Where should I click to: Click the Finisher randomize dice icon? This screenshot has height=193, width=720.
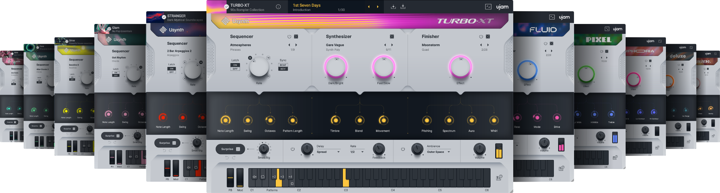[488, 37]
